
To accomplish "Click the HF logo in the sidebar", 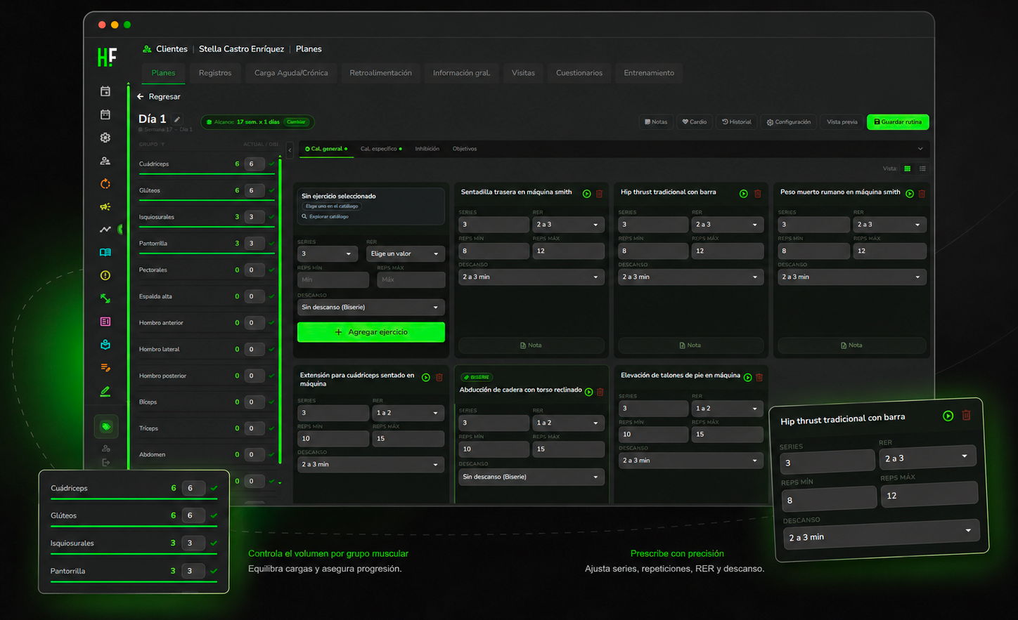I will (x=107, y=57).
